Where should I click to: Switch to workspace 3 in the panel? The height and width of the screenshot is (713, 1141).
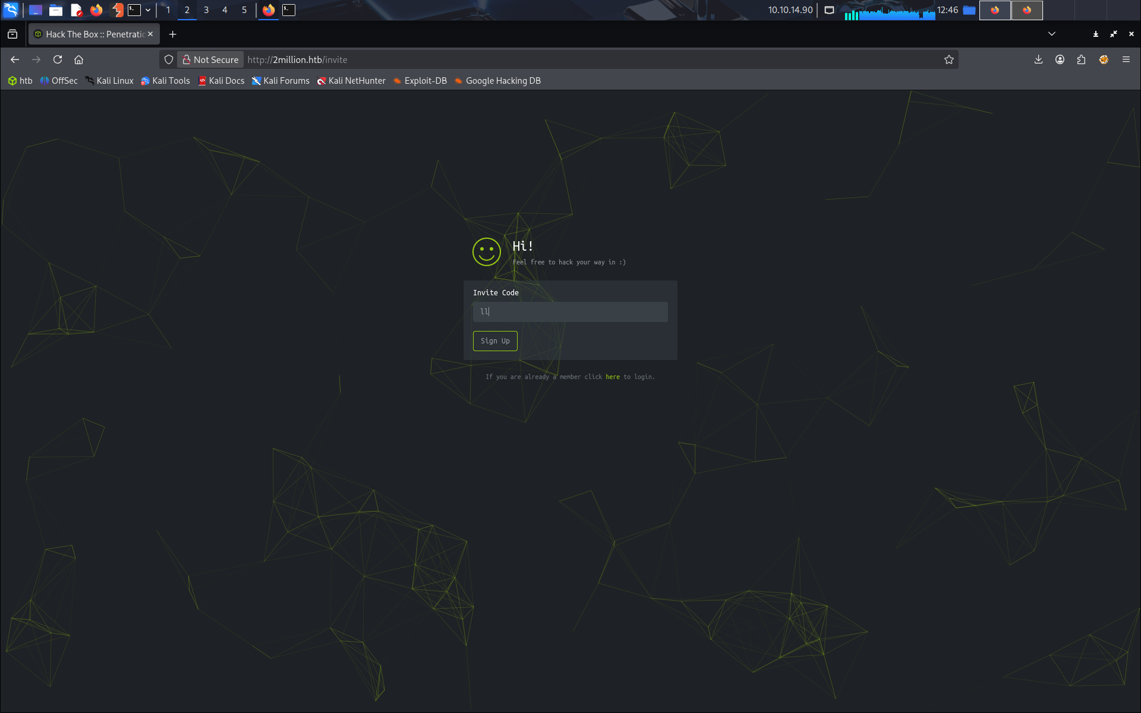206,10
